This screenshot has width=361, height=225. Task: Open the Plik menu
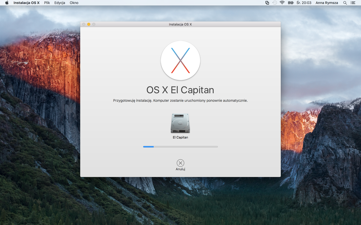47,3
